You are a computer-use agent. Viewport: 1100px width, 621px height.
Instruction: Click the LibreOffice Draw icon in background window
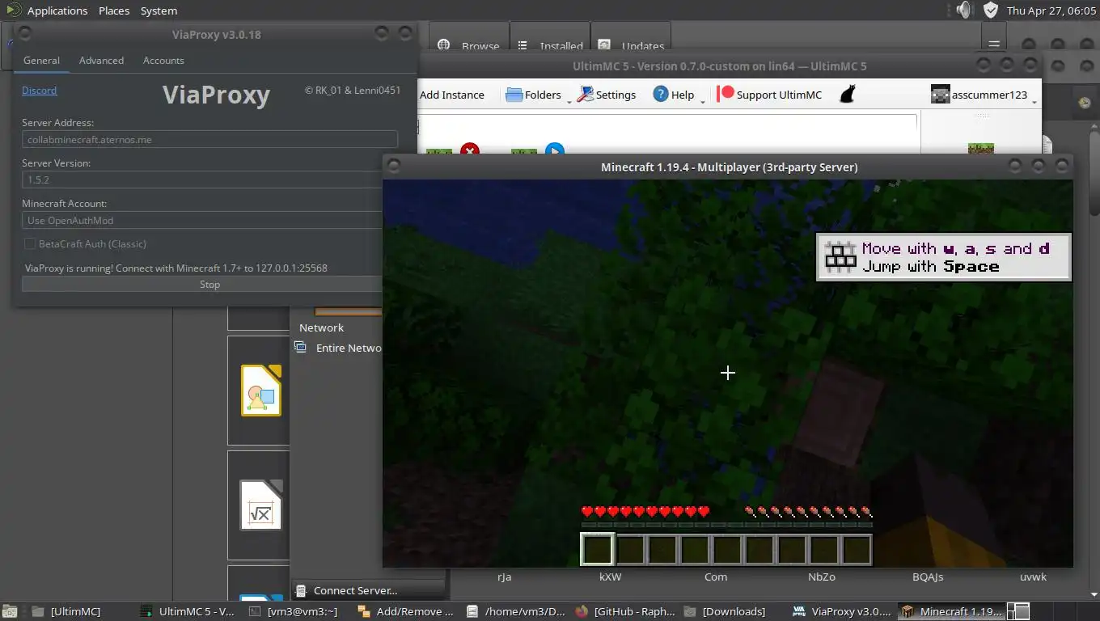[260, 391]
